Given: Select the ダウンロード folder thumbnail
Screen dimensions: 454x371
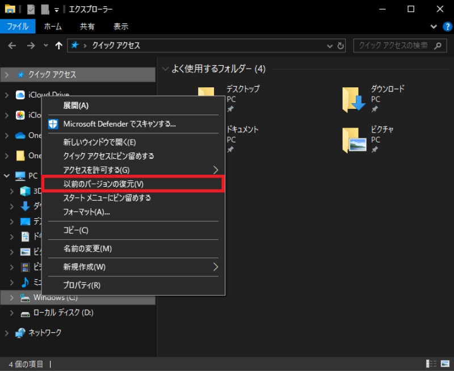Looking at the screenshot, I should pyautogui.click(x=354, y=99).
